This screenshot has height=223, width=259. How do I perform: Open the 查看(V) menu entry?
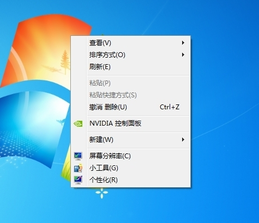click(130, 43)
